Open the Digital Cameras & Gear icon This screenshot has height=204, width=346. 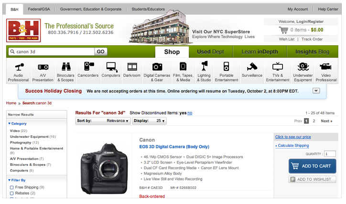click(157, 67)
